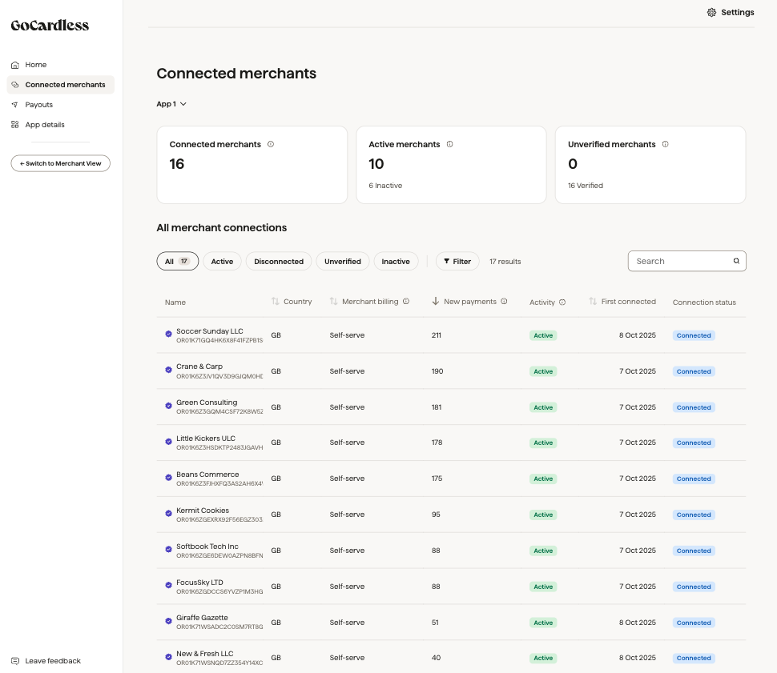This screenshot has width=777, height=673.
Task: Open App details in sidebar
Action: pos(45,125)
